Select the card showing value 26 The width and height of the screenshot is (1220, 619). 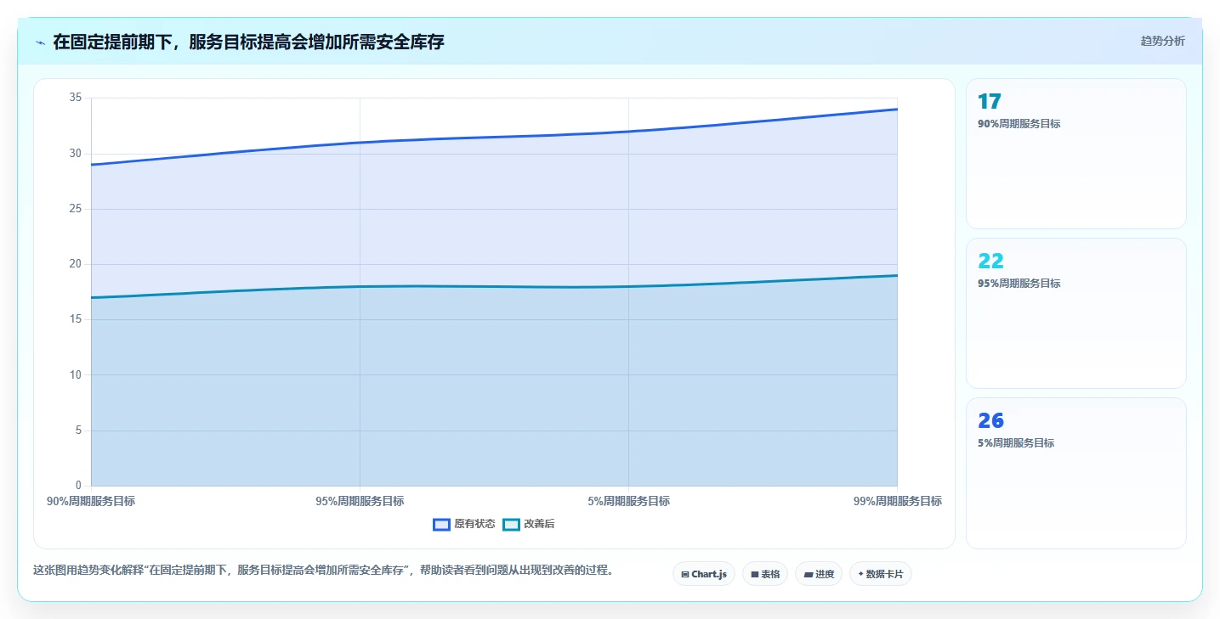1075,473
